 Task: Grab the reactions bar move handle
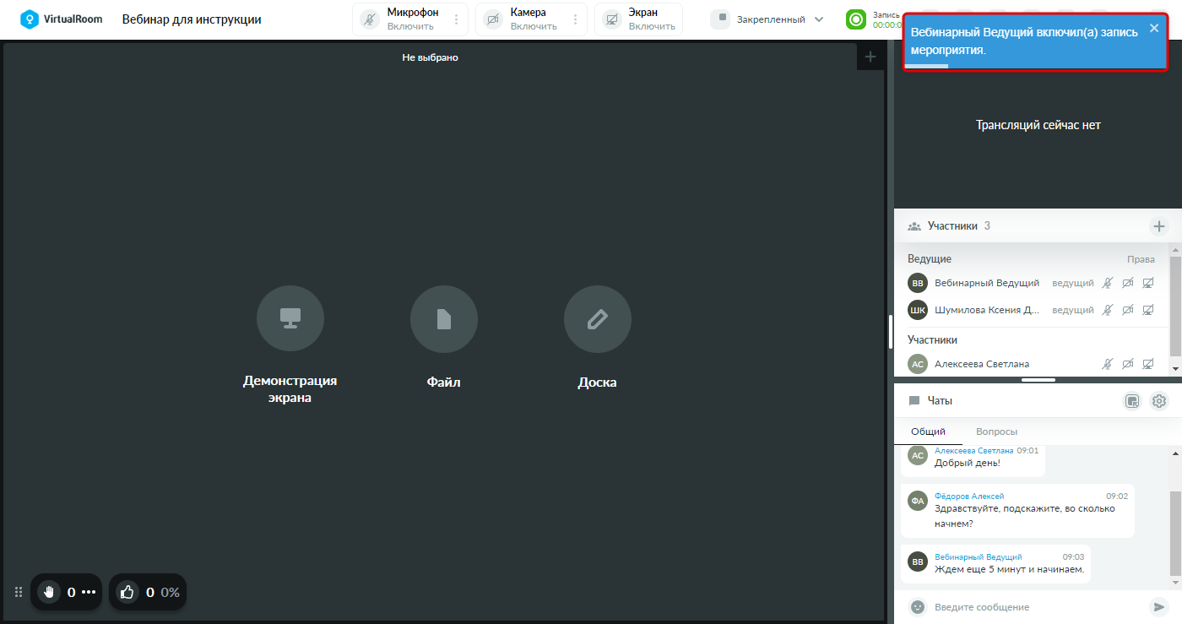pyautogui.click(x=19, y=592)
